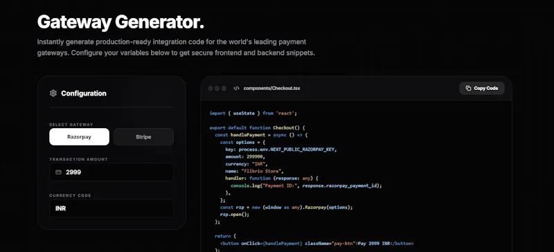Image resolution: width=554 pixels, height=252 pixels.
Task: Click the amount: 299900 code line
Action: click(245, 156)
